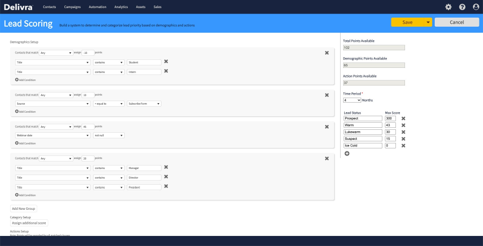Open the Analytics menu
Screen dimensions: 483x246
pos(121,7)
